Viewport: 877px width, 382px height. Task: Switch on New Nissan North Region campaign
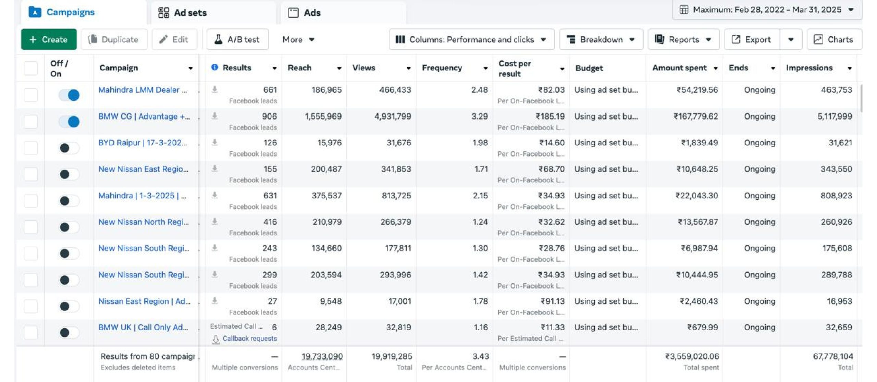click(x=69, y=227)
